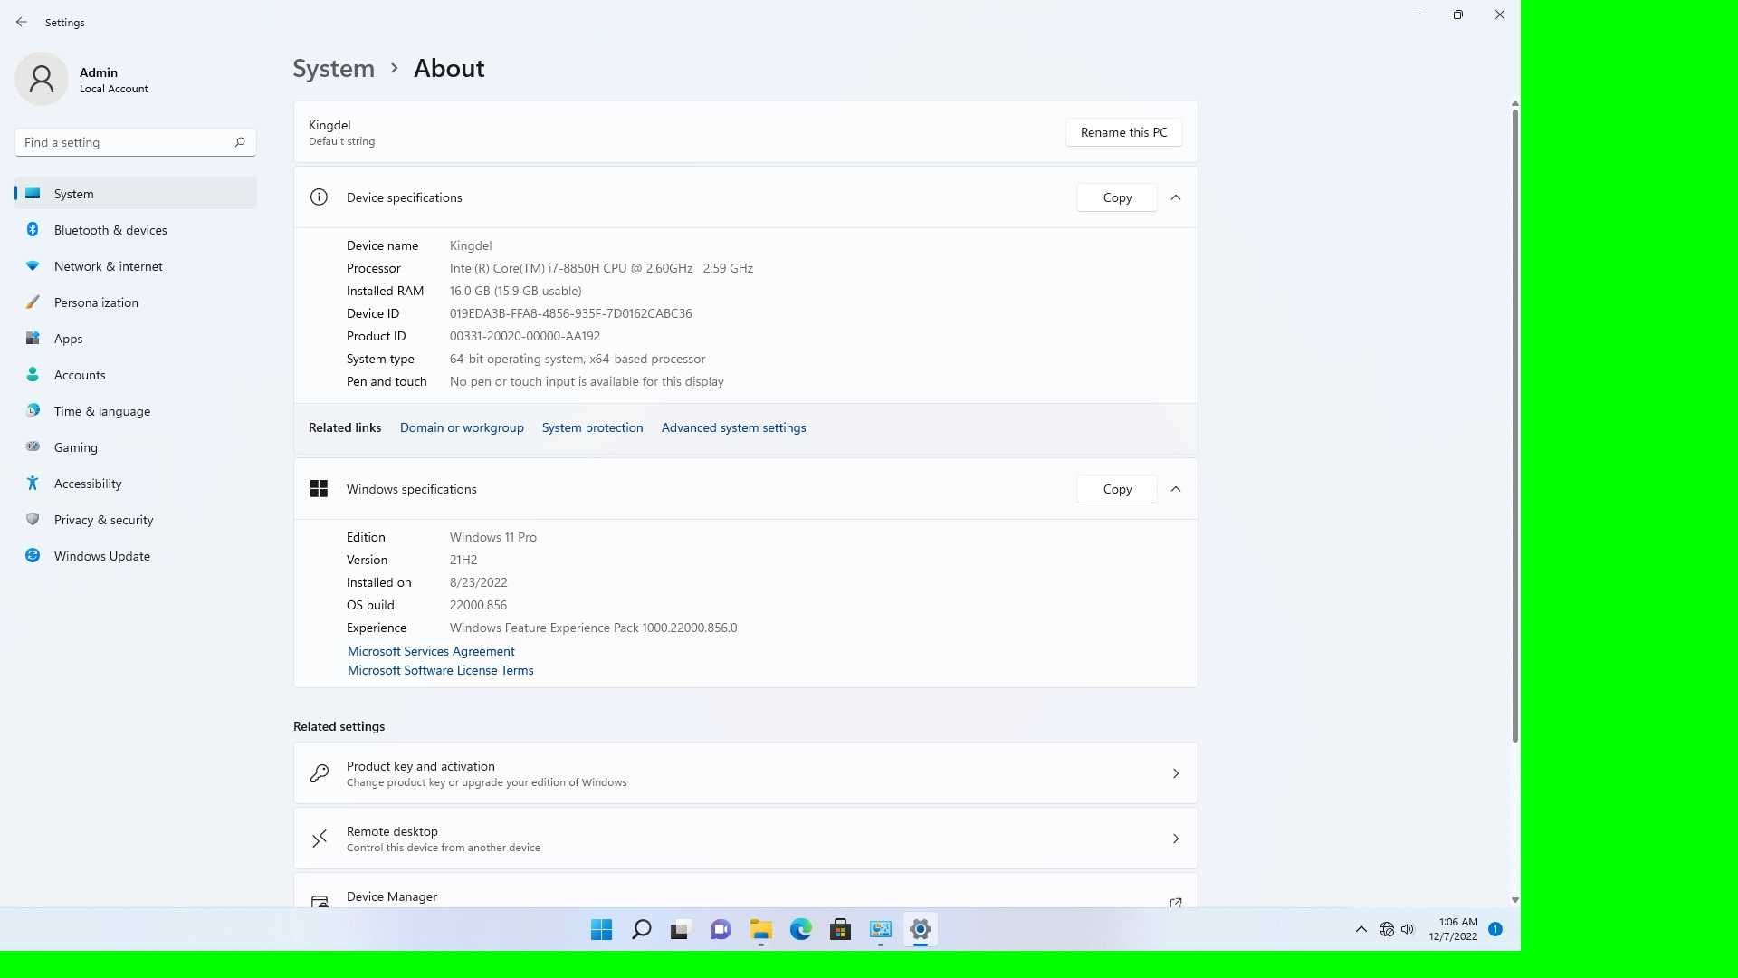This screenshot has height=978, width=1738.
Task: Click the Remote desktop icon
Action: click(x=320, y=839)
